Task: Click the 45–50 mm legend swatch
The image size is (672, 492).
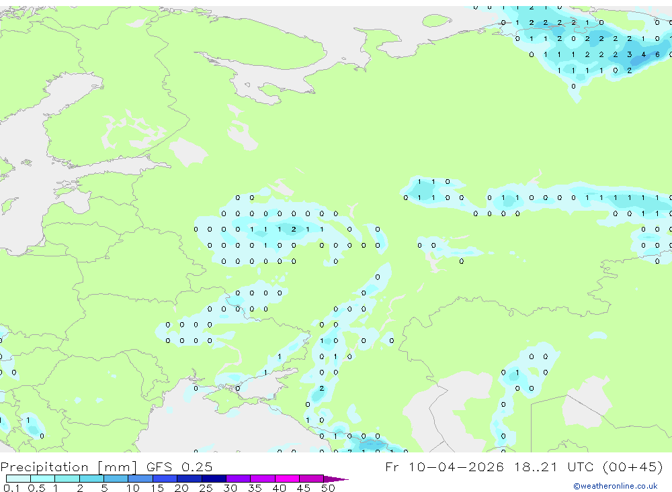Action: click(x=312, y=479)
